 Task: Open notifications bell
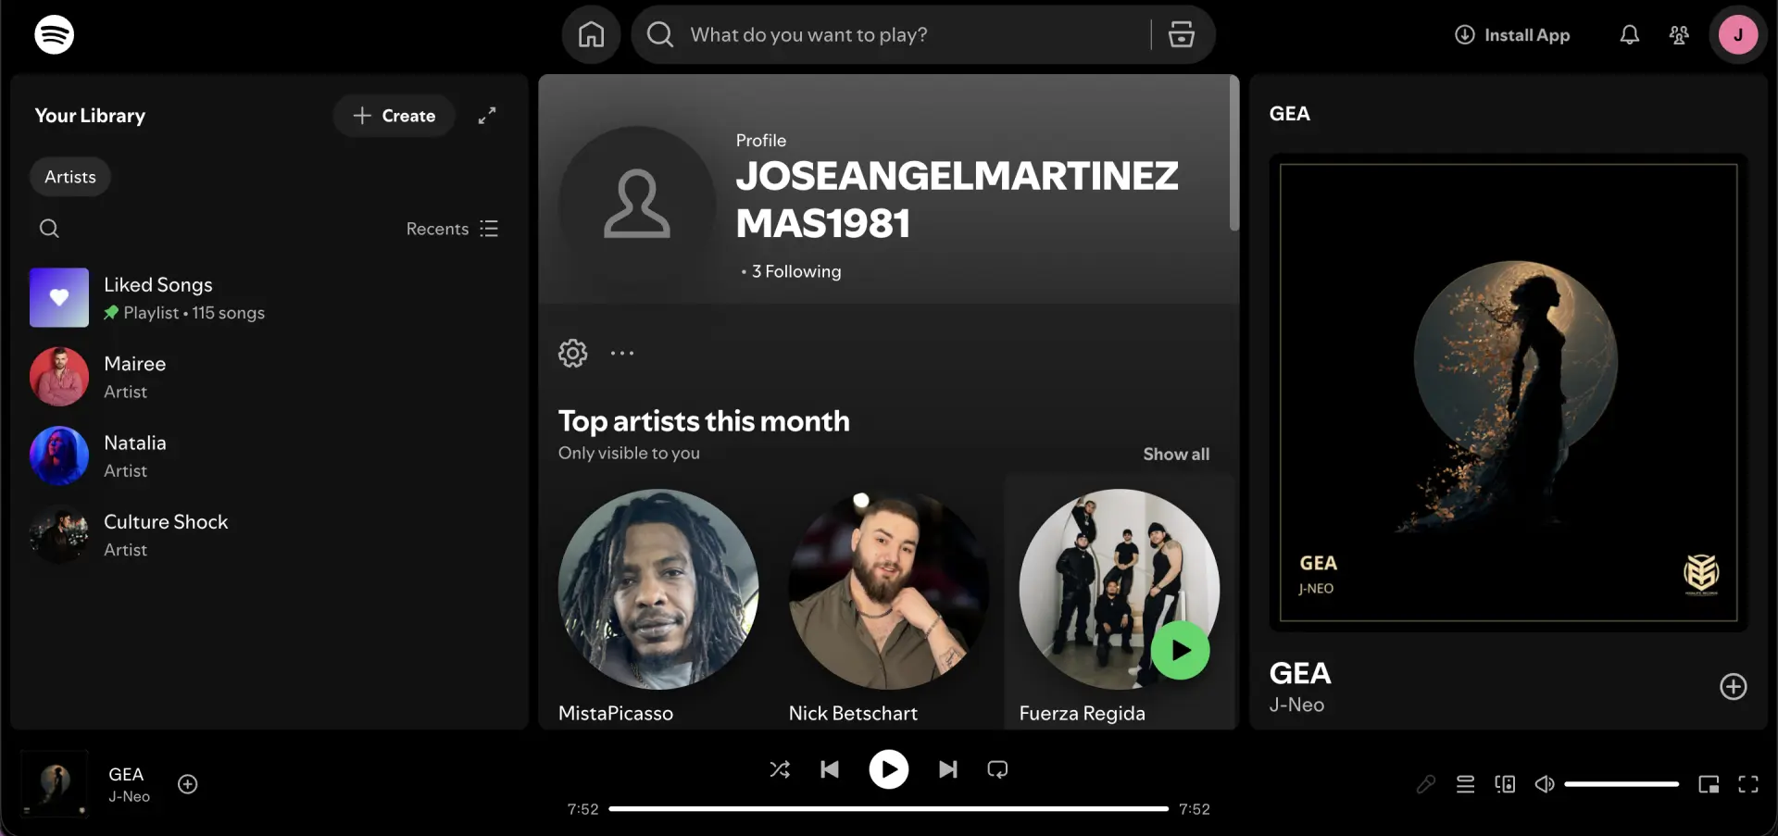pyautogui.click(x=1630, y=35)
